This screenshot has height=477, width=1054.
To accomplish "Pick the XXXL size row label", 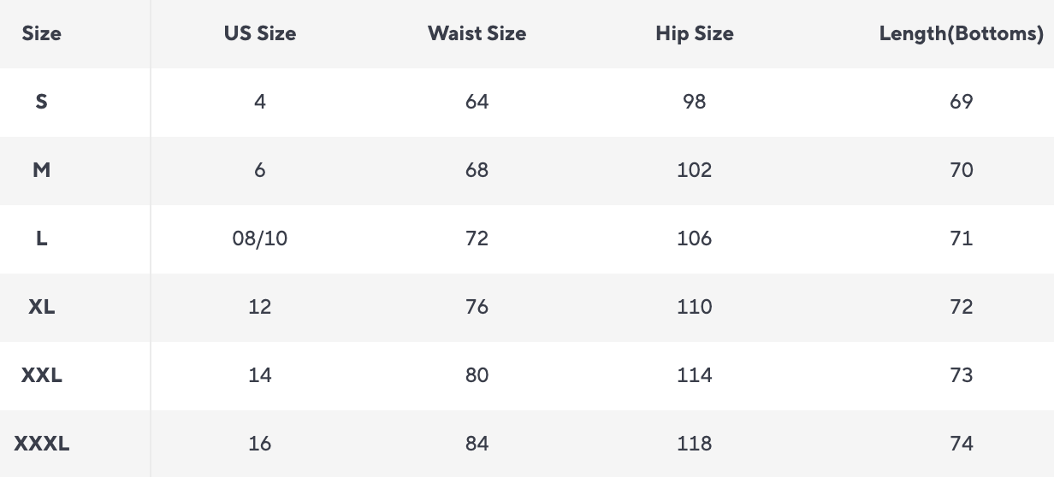I will (42, 444).
